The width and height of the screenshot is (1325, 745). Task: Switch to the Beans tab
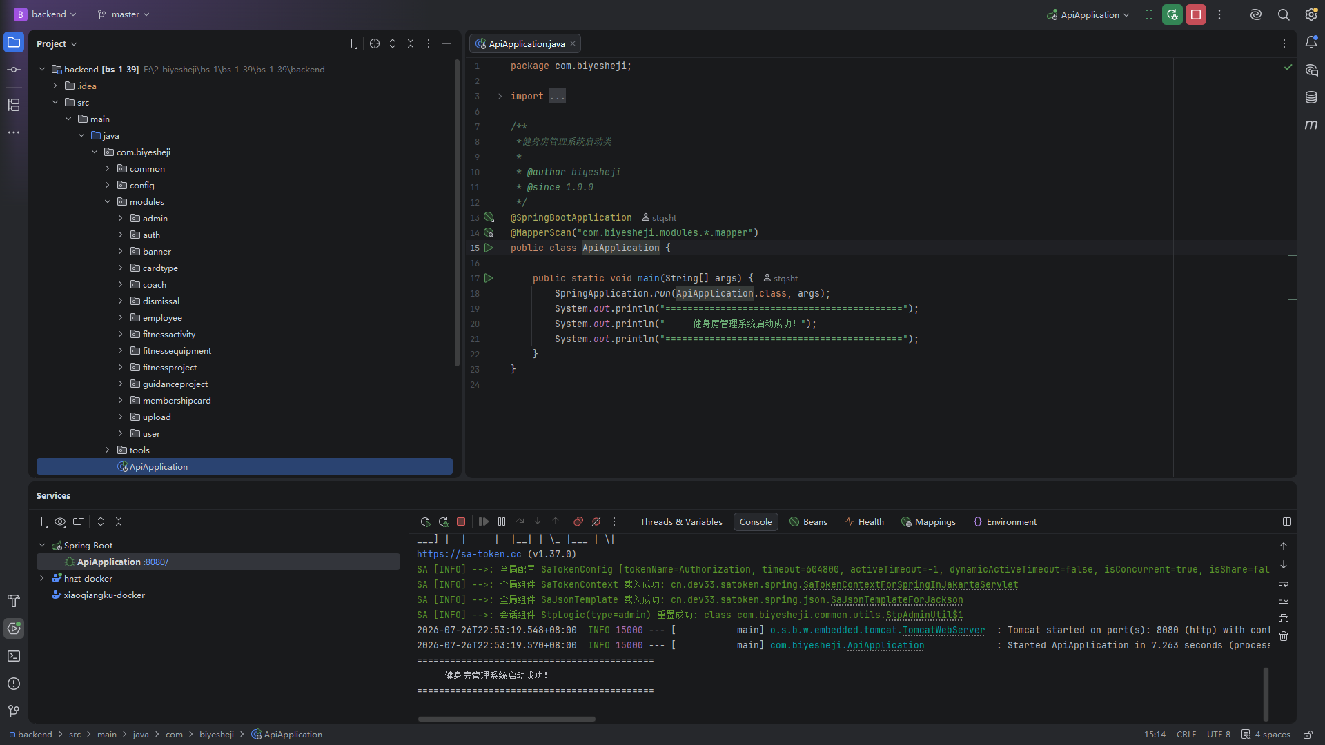tap(808, 522)
